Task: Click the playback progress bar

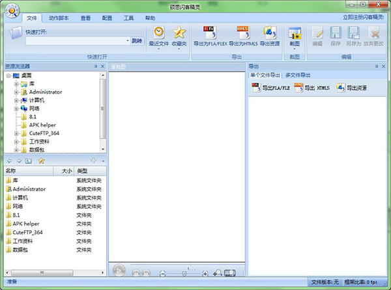Action: click(188, 265)
